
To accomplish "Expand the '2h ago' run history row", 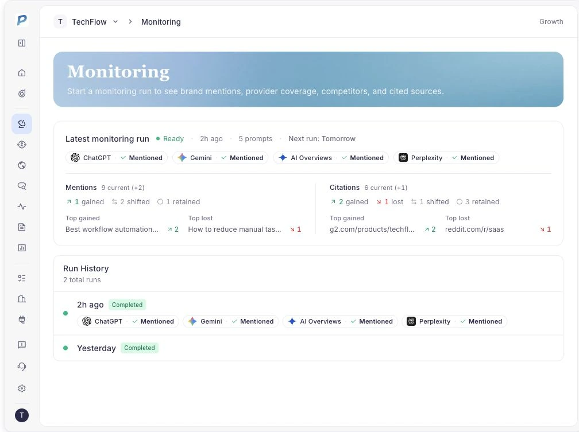I will tap(308, 313).
